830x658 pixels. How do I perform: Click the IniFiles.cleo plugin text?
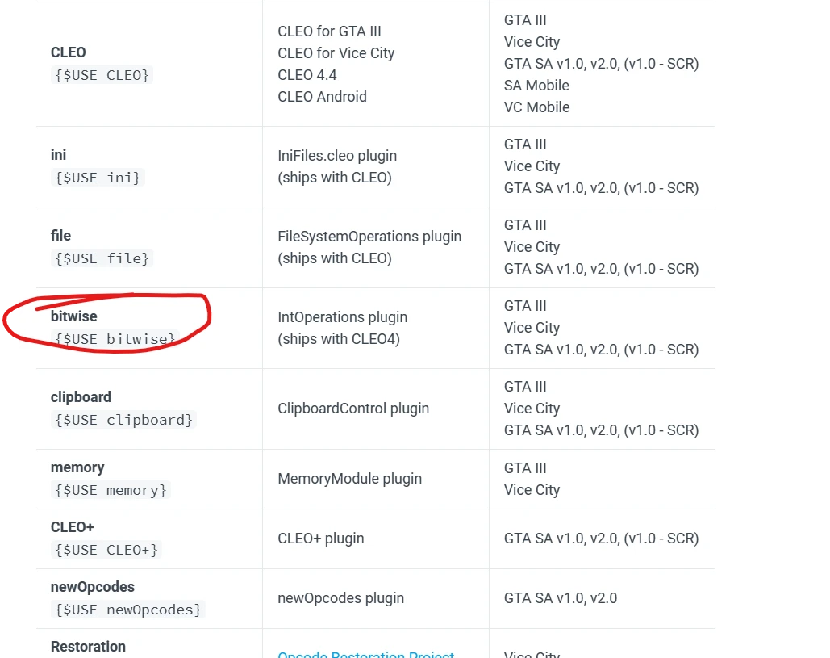[337, 156]
